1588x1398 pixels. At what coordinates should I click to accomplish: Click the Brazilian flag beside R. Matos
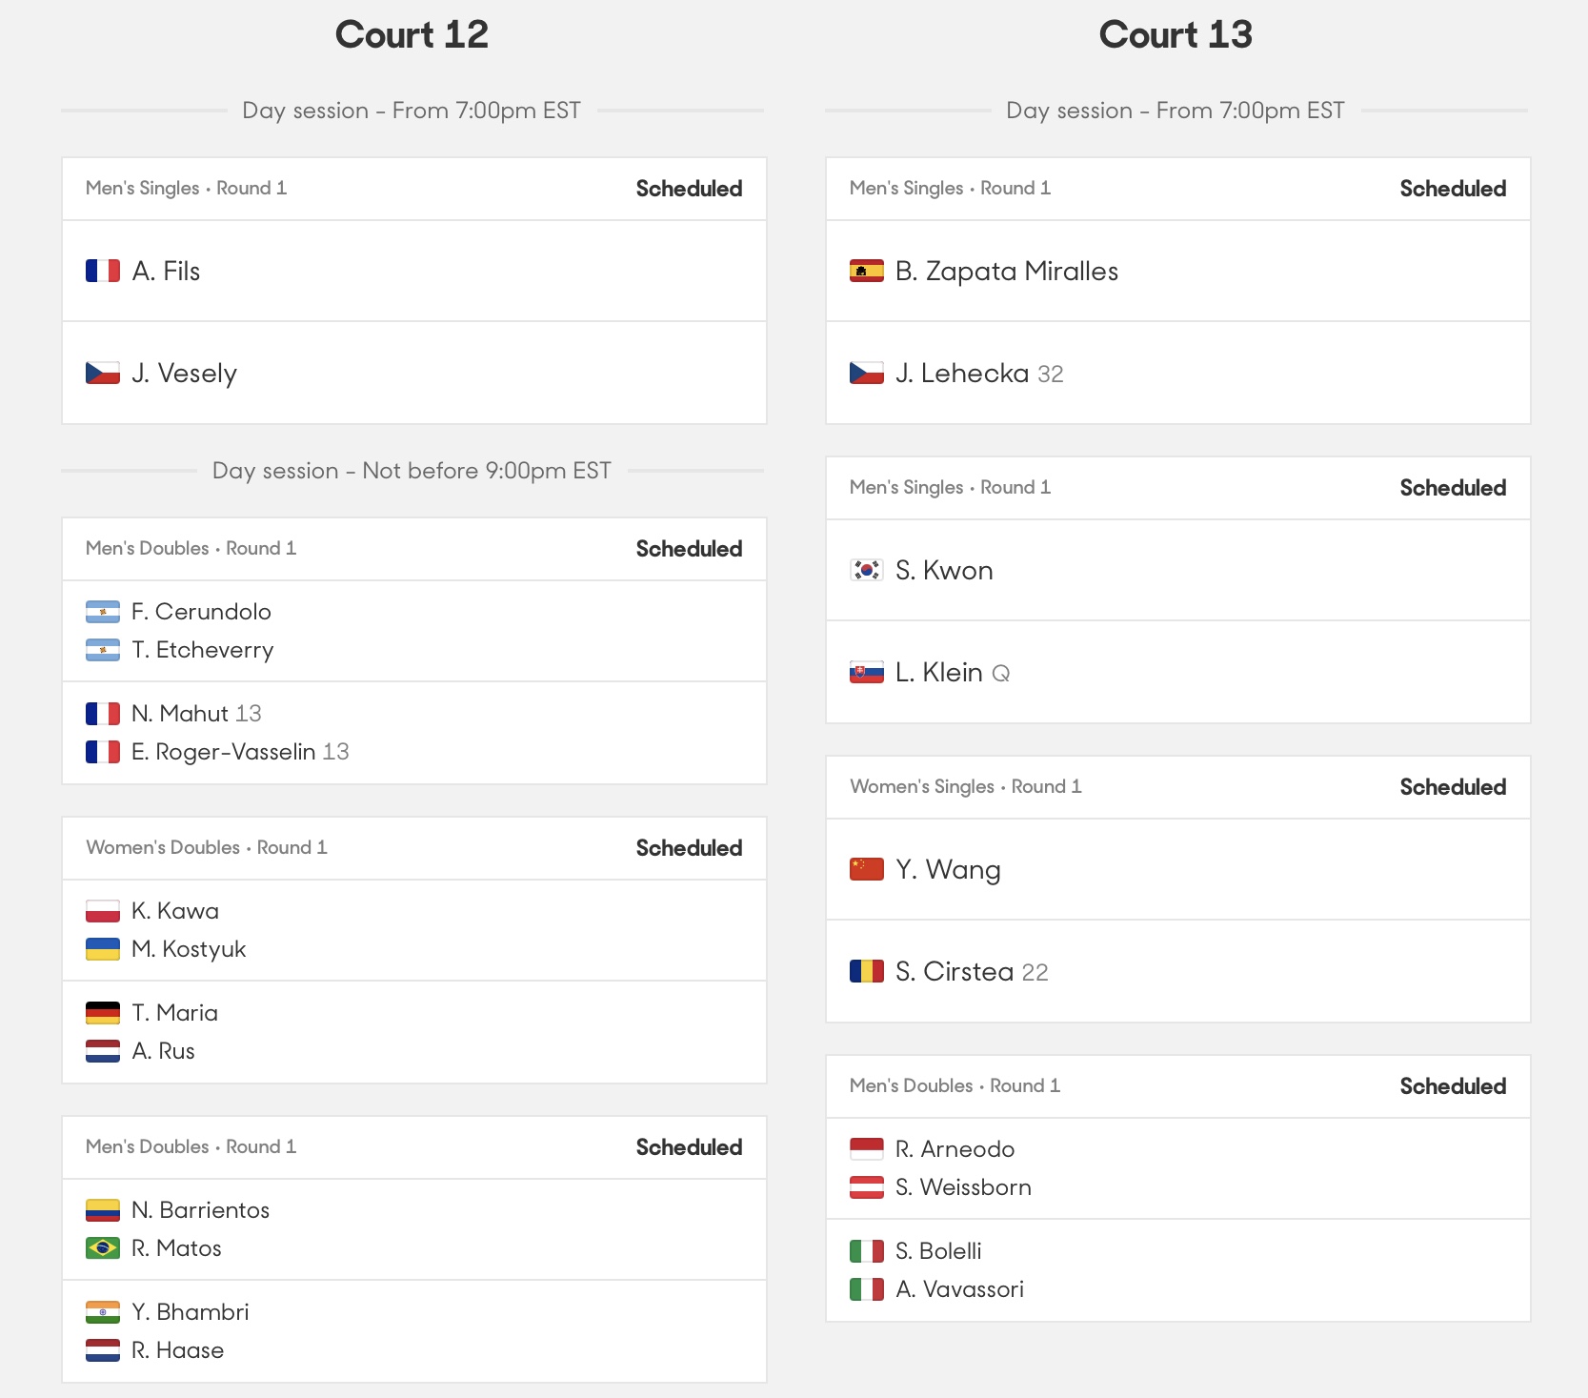103,1247
